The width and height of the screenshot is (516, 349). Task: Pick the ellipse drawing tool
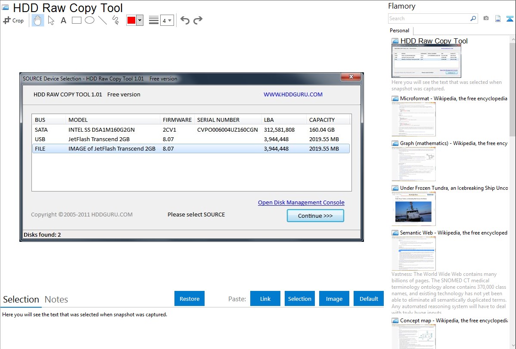point(90,20)
